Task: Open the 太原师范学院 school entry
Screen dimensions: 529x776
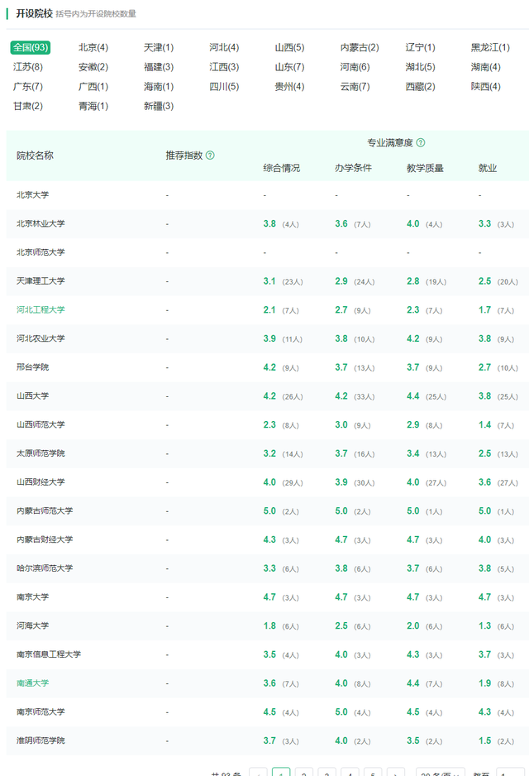Action: [x=41, y=453]
